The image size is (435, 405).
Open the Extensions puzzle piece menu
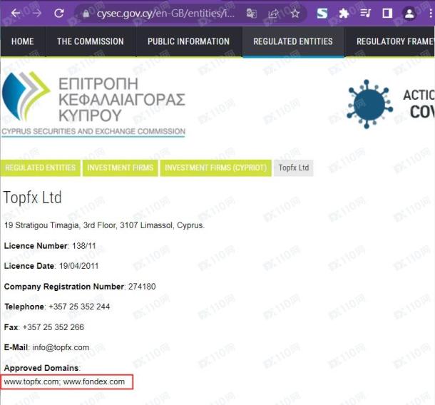(344, 13)
